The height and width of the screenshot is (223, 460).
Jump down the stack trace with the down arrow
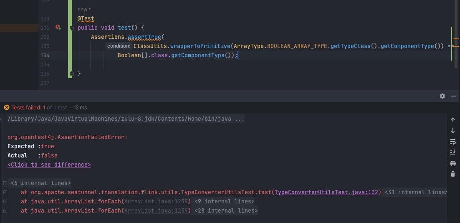[x=452, y=131]
